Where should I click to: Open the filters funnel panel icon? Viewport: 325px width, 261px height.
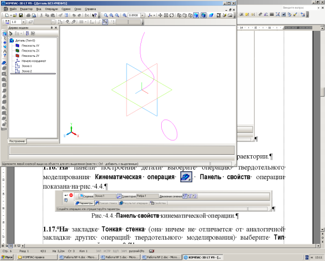tap(5, 55)
